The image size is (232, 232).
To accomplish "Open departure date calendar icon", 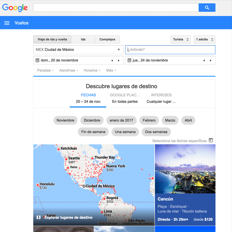I will (37, 60).
